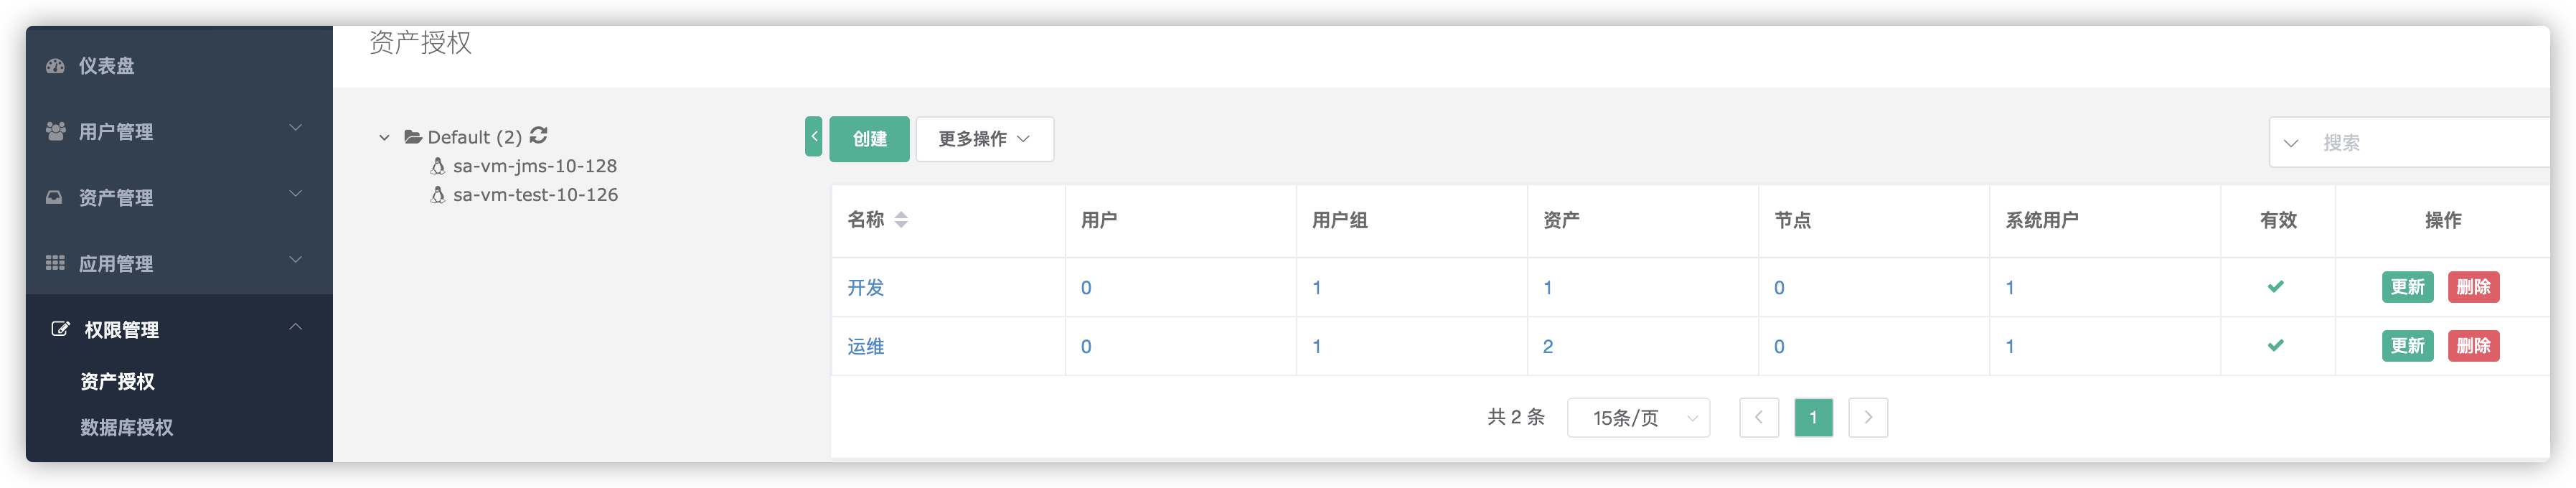
Task: Open the 更多操作 dropdown
Action: tap(984, 139)
